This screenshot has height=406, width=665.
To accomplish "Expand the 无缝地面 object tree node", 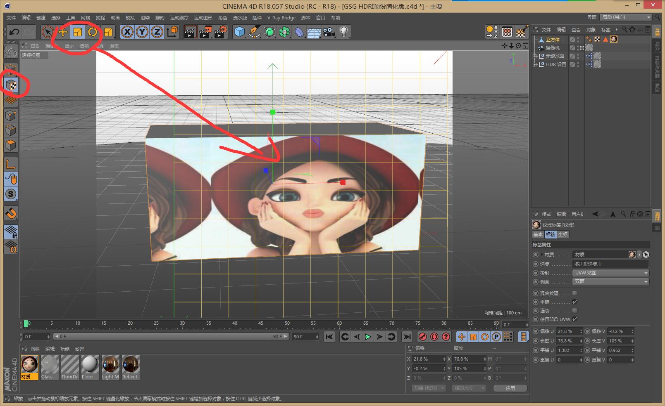I will [534, 56].
